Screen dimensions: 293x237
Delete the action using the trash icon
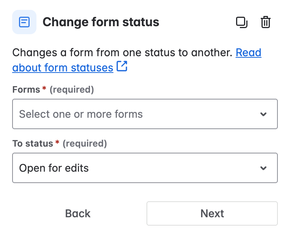266,22
